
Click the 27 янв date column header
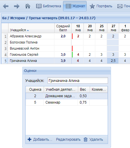113,28
